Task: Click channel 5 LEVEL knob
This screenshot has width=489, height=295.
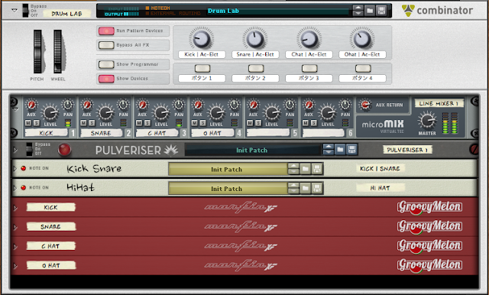Action: click(272, 113)
